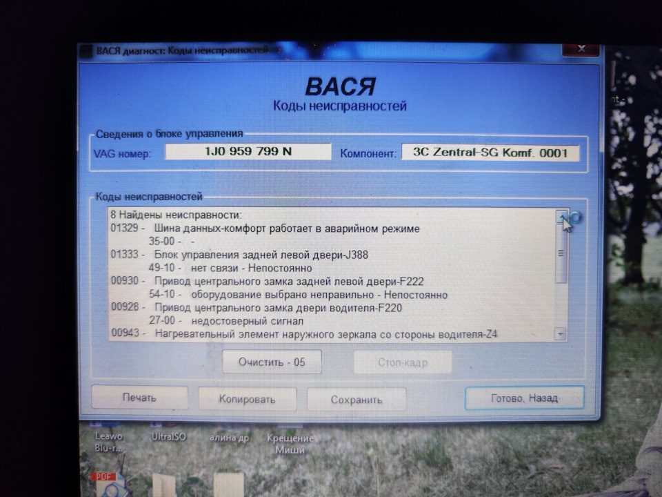The image size is (662, 497).
Task: Click the Компонент field '3C Zentral-SG Komf. 0001'
Action: tap(490, 152)
